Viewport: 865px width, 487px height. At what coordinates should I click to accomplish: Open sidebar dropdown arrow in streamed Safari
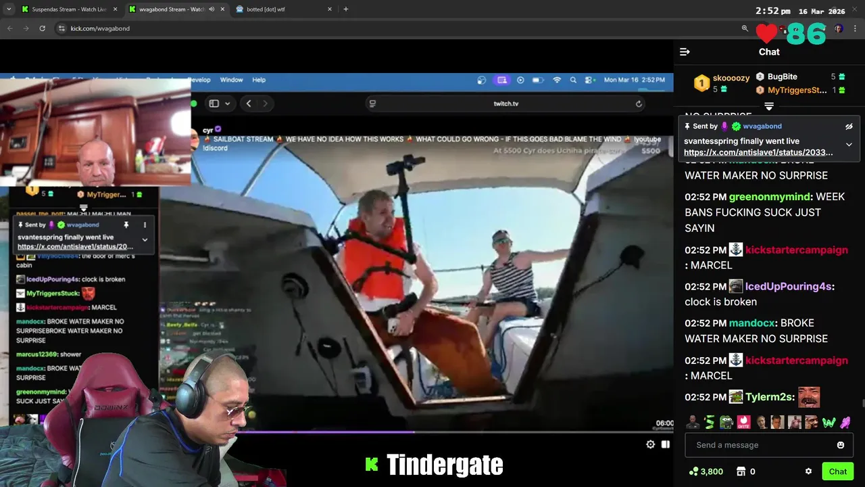(x=227, y=103)
